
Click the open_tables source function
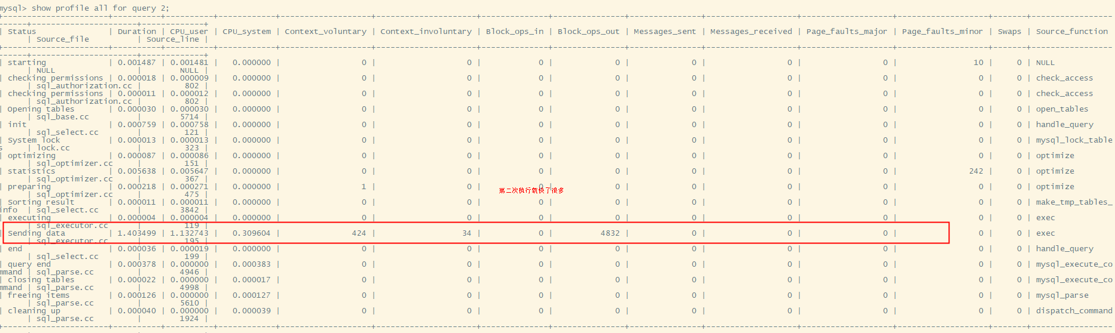pyautogui.click(x=1062, y=109)
